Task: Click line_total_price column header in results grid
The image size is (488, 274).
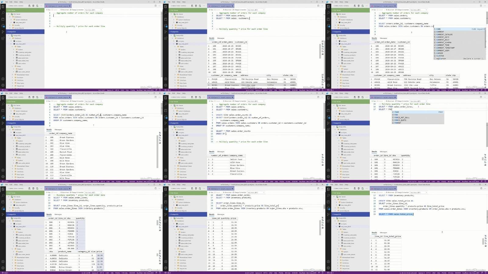Action: 392,236
